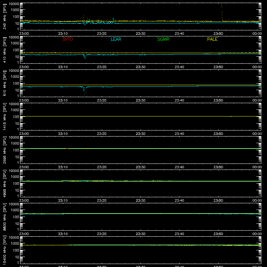Click the red SVTO station label

point(68,39)
